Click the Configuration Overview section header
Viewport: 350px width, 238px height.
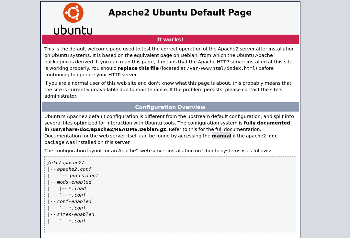tap(170, 107)
